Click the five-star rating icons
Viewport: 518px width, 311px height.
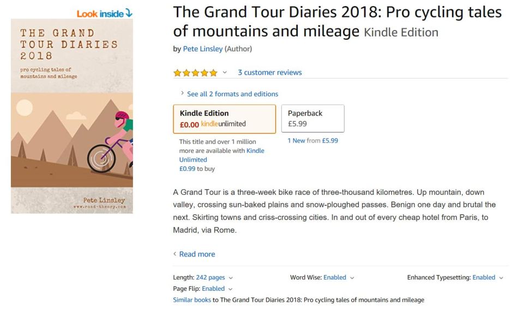coord(195,73)
